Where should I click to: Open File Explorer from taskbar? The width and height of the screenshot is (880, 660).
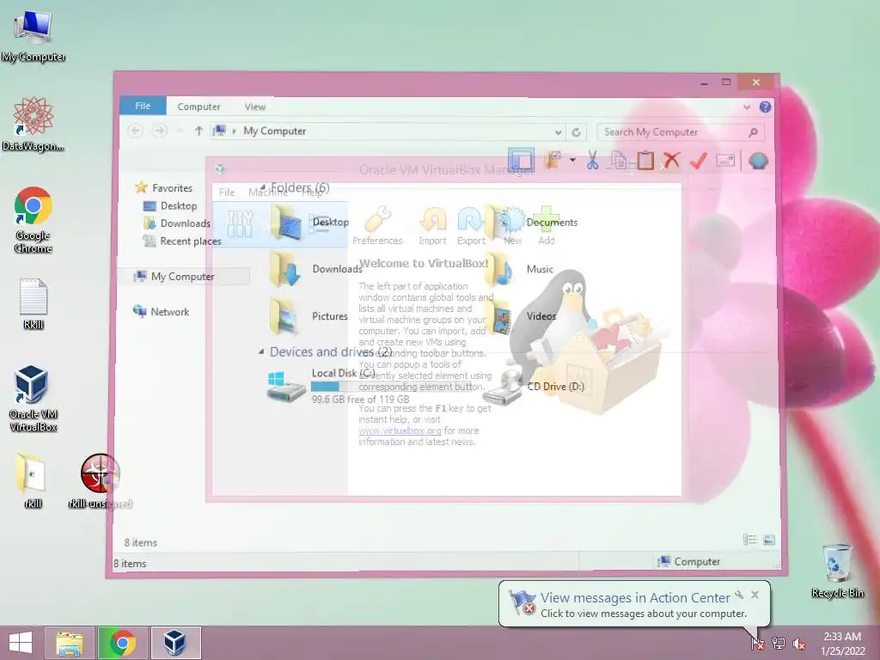tap(69, 643)
